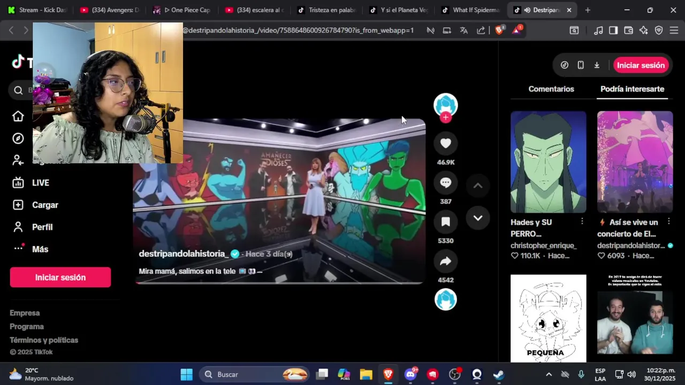This screenshot has height=385, width=685.
Task: Open File Explorer from the taskbar
Action: (x=366, y=374)
